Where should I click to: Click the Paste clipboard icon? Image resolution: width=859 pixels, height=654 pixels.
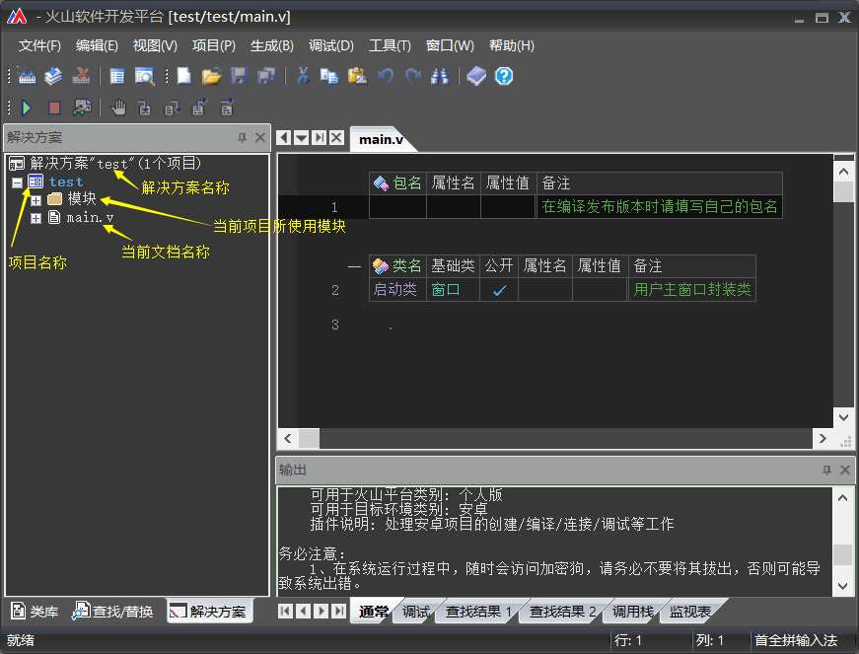tap(357, 76)
